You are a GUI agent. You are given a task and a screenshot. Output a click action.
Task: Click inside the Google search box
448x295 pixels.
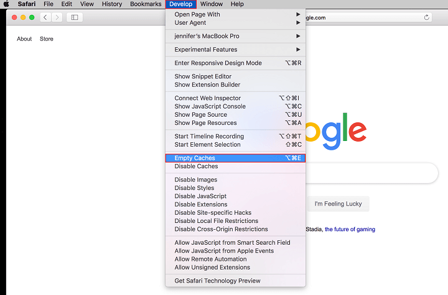click(371, 173)
